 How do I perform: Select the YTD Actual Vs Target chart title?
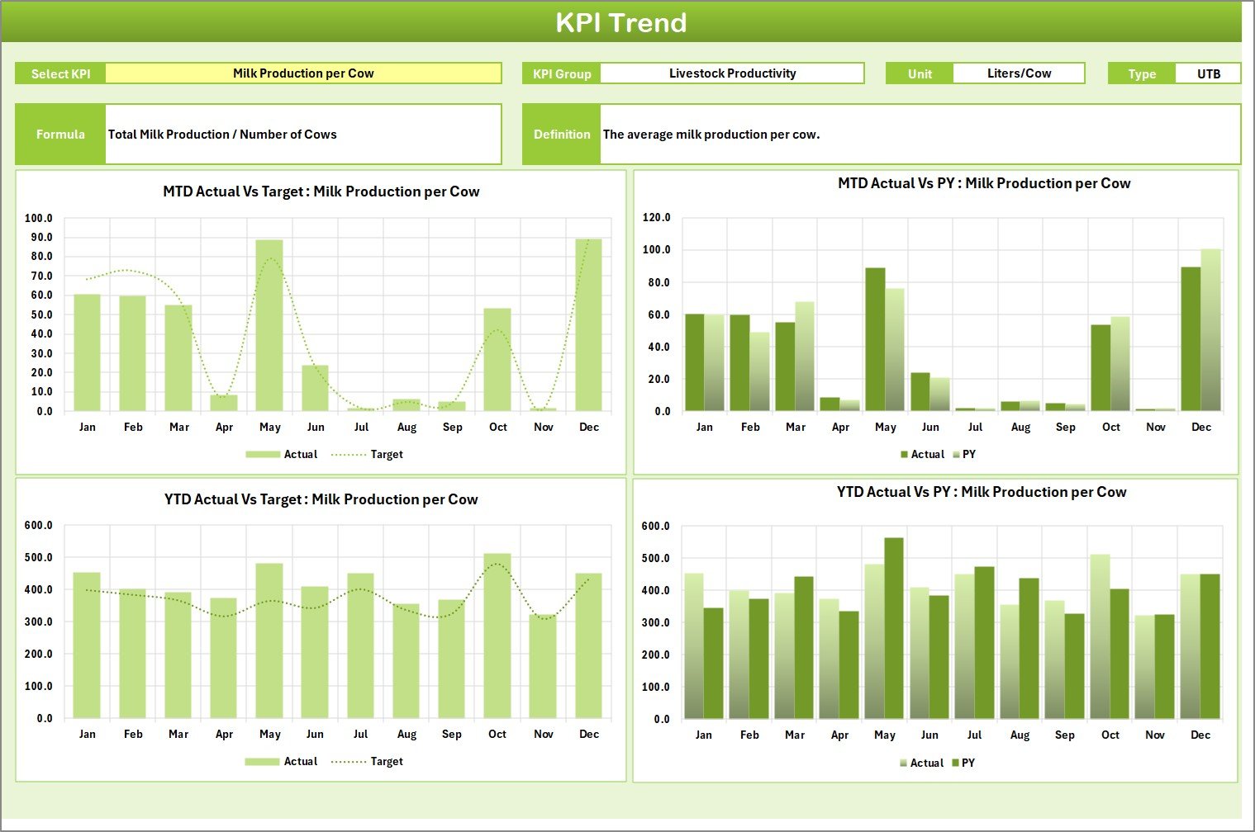coord(321,499)
